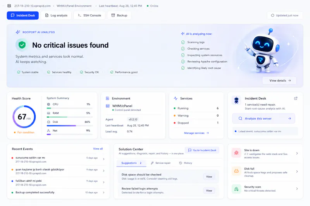This screenshot has width=310, height=206.
Task: Click the Disk drive icon in System Summary
Action: 48,122
